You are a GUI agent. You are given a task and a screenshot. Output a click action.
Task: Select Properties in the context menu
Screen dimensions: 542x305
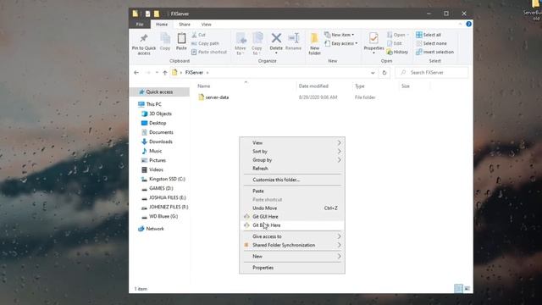(292, 268)
